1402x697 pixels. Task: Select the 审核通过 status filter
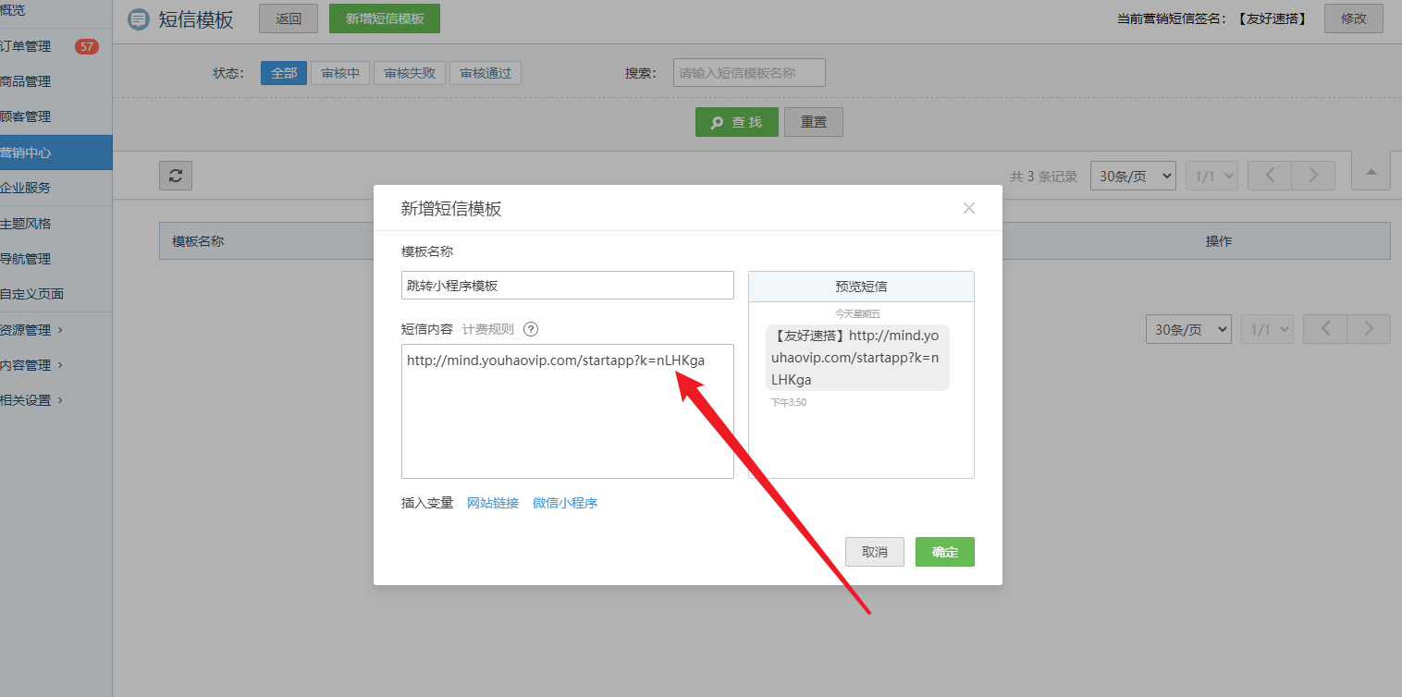(x=486, y=73)
